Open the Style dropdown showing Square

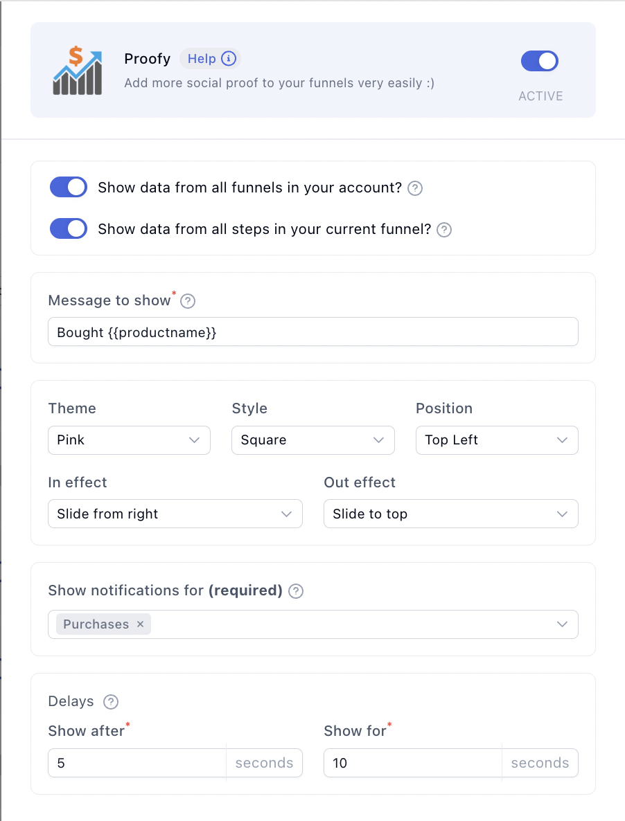(x=312, y=440)
